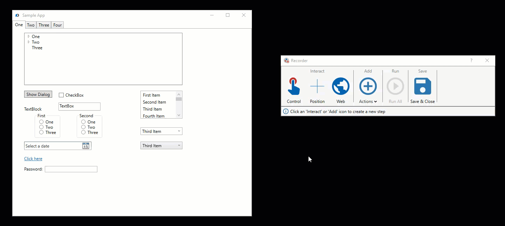The height and width of the screenshot is (226, 505).
Task: Expand the One tree node
Action: (29, 36)
